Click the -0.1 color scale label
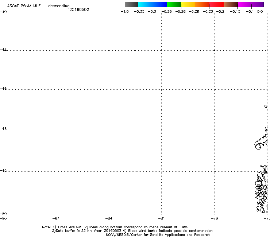The width and height of the screenshot is (270, 237). (250, 12)
